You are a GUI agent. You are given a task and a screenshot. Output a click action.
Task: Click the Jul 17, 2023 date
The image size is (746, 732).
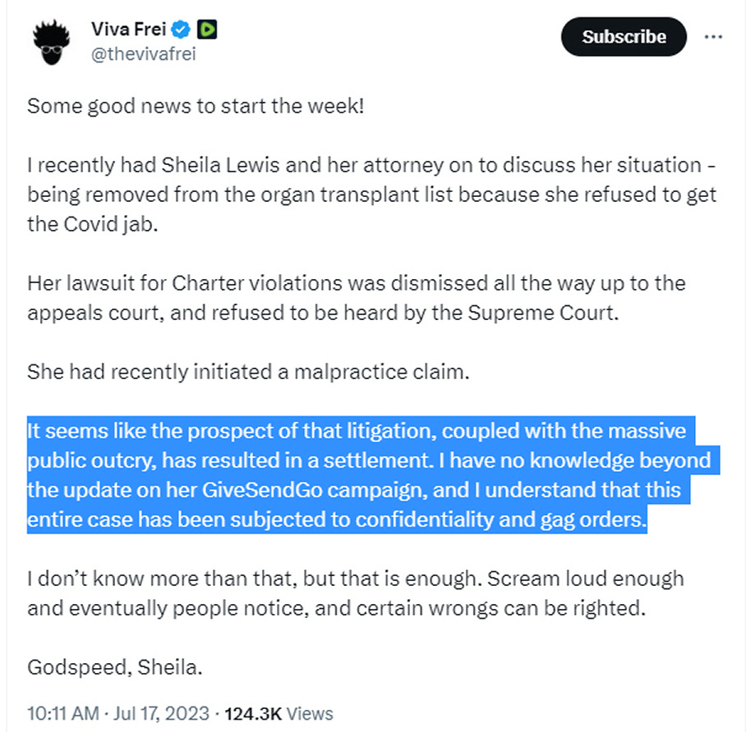point(161,713)
